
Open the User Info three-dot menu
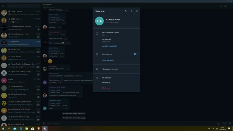pos(132,11)
